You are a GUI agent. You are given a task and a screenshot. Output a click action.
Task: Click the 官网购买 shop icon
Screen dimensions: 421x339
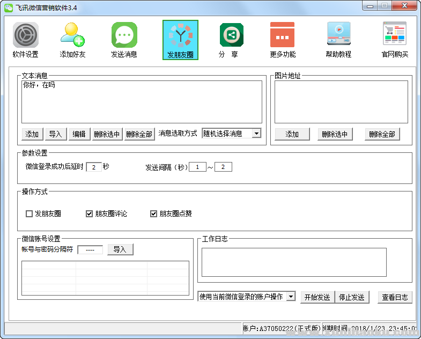[x=394, y=35]
